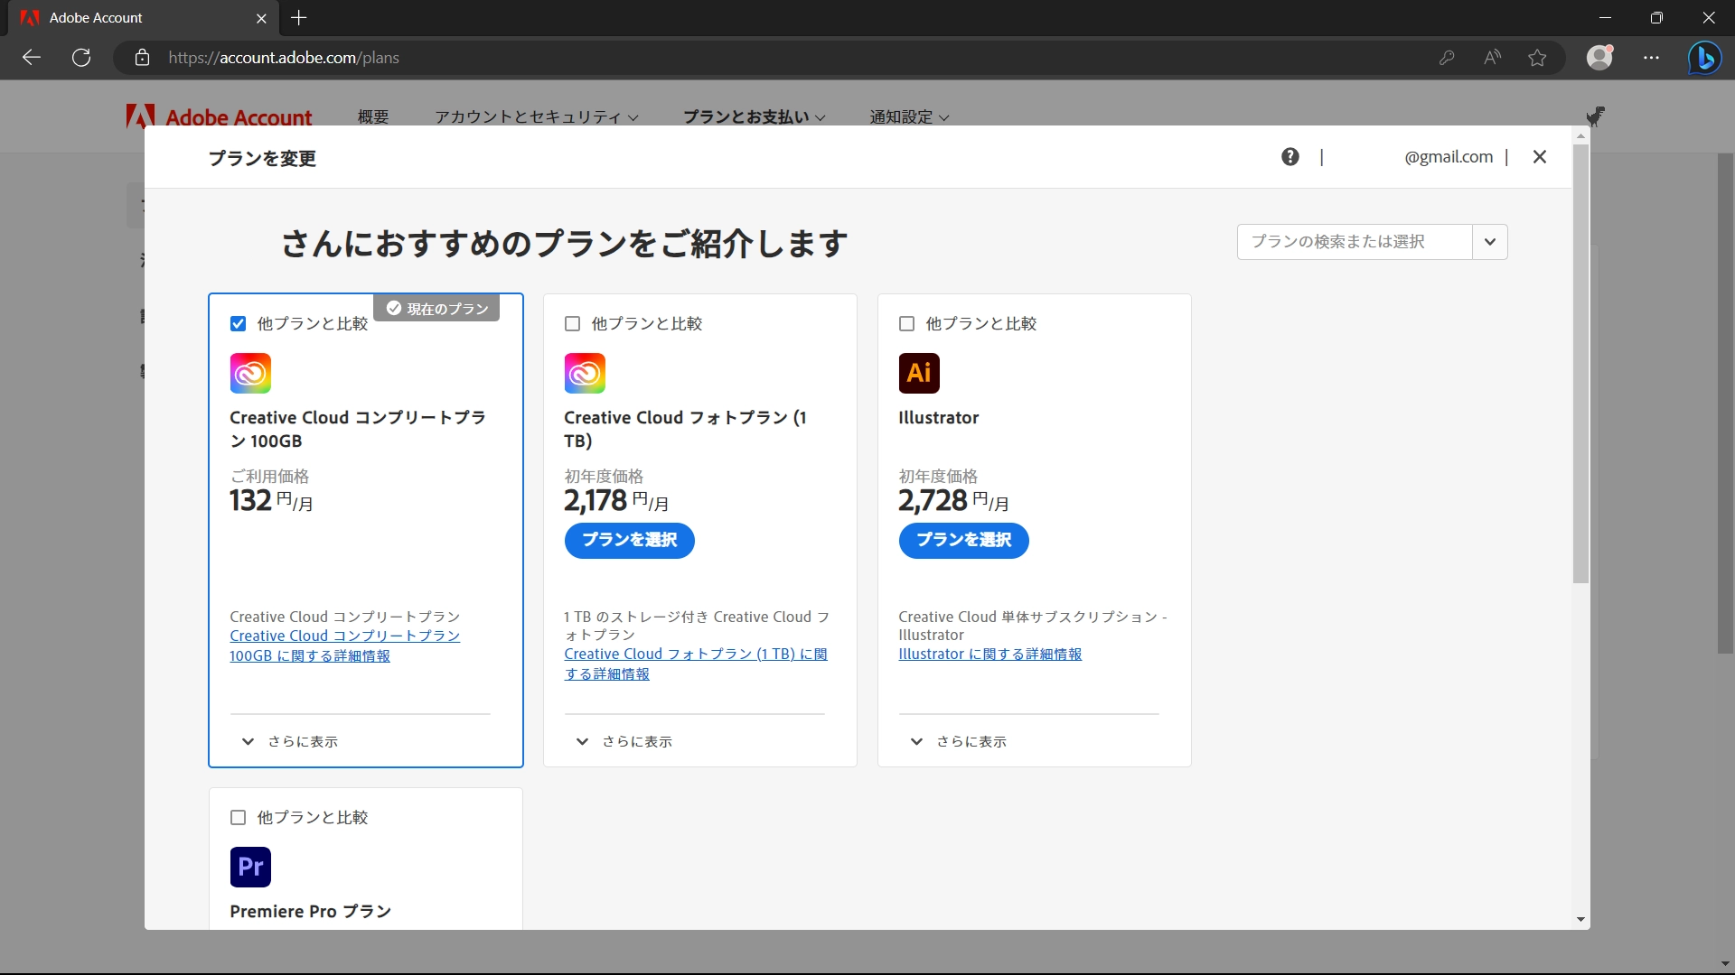Image resolution: width=1735 pixels, height=975 pixels.
Task: Click the password key icon in the address bar
Action: [1447, 57]
